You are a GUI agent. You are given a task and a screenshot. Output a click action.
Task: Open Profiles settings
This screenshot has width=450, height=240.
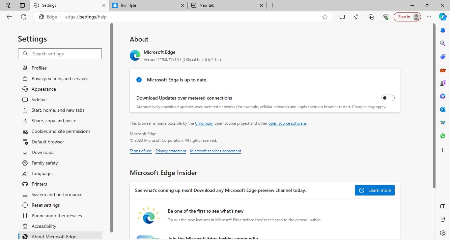pos(60,68)
